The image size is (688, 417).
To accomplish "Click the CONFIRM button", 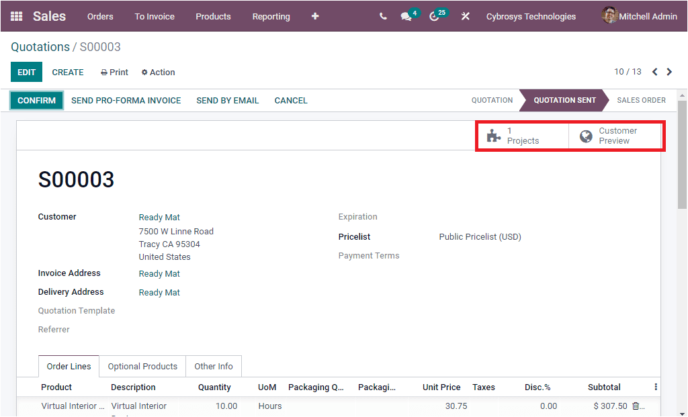I will click(x=34, y=100).
